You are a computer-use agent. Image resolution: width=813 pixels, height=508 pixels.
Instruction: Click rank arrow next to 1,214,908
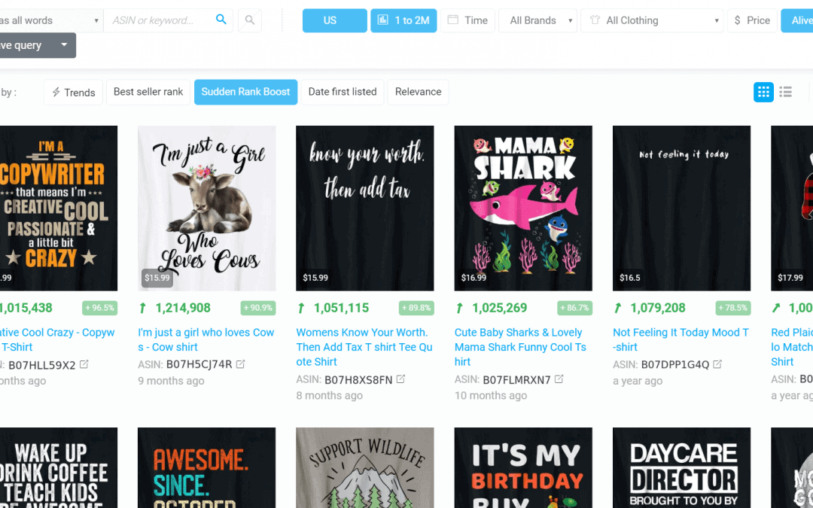pyautogui.click(x=142, y=308)
